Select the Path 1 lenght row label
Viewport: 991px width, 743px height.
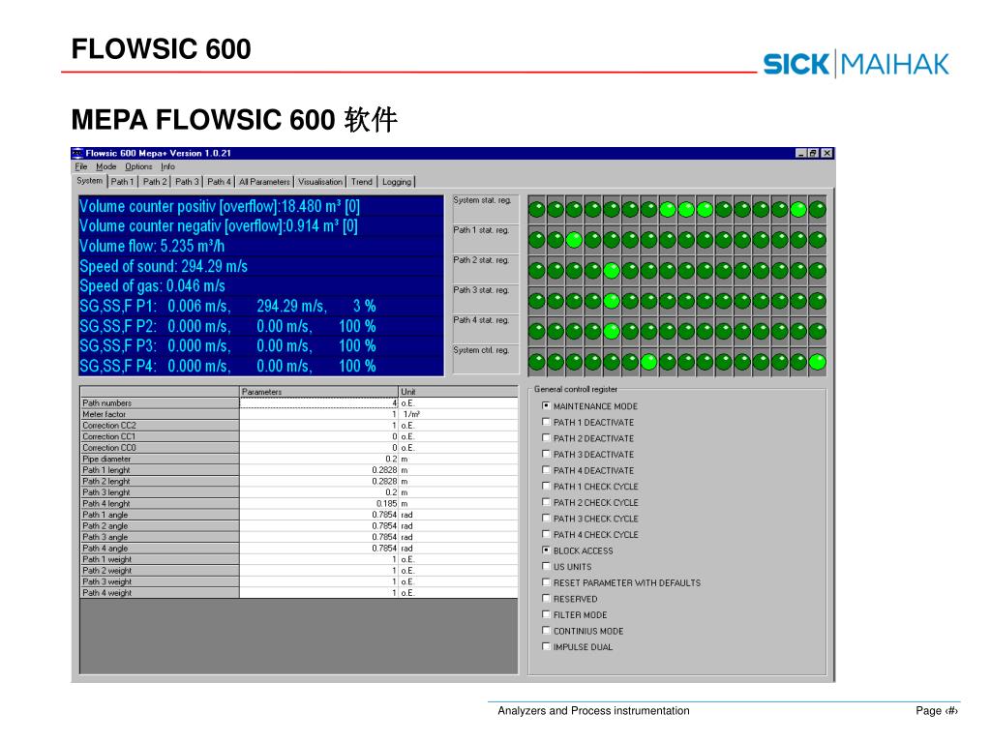pos(160,470)
